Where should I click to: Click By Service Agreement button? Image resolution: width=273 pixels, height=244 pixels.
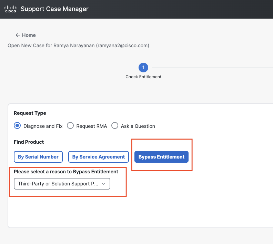[99, 157]
